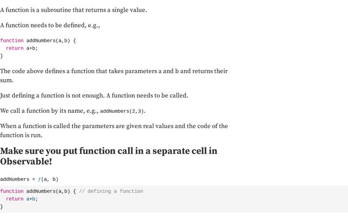Click the word 'Observable!' in the heading
The width and height of the screenshot is (348, 217).
(x=26, y=162)
